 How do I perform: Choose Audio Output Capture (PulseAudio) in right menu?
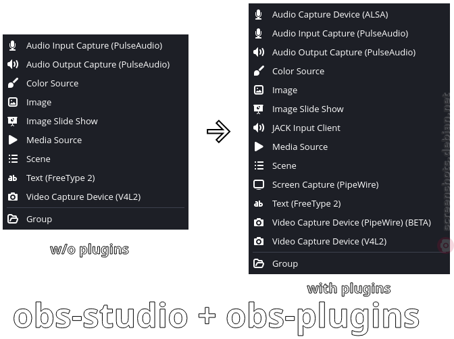coord(349,52)
